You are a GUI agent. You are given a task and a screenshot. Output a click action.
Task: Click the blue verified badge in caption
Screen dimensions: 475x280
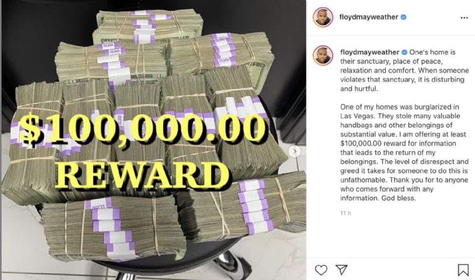(404, 53)
